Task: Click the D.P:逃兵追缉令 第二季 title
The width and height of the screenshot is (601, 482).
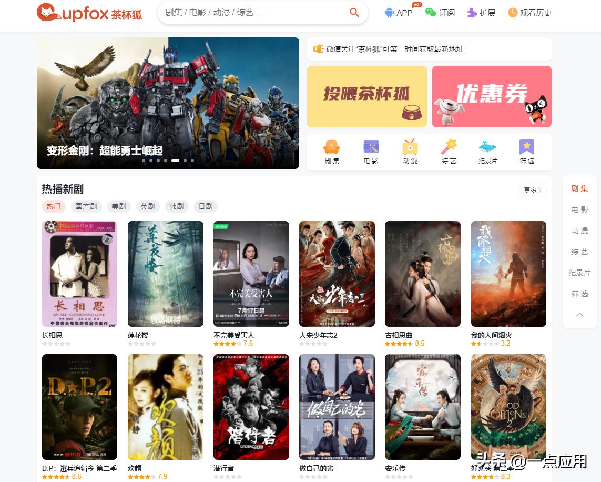Action: click(79, 468)
